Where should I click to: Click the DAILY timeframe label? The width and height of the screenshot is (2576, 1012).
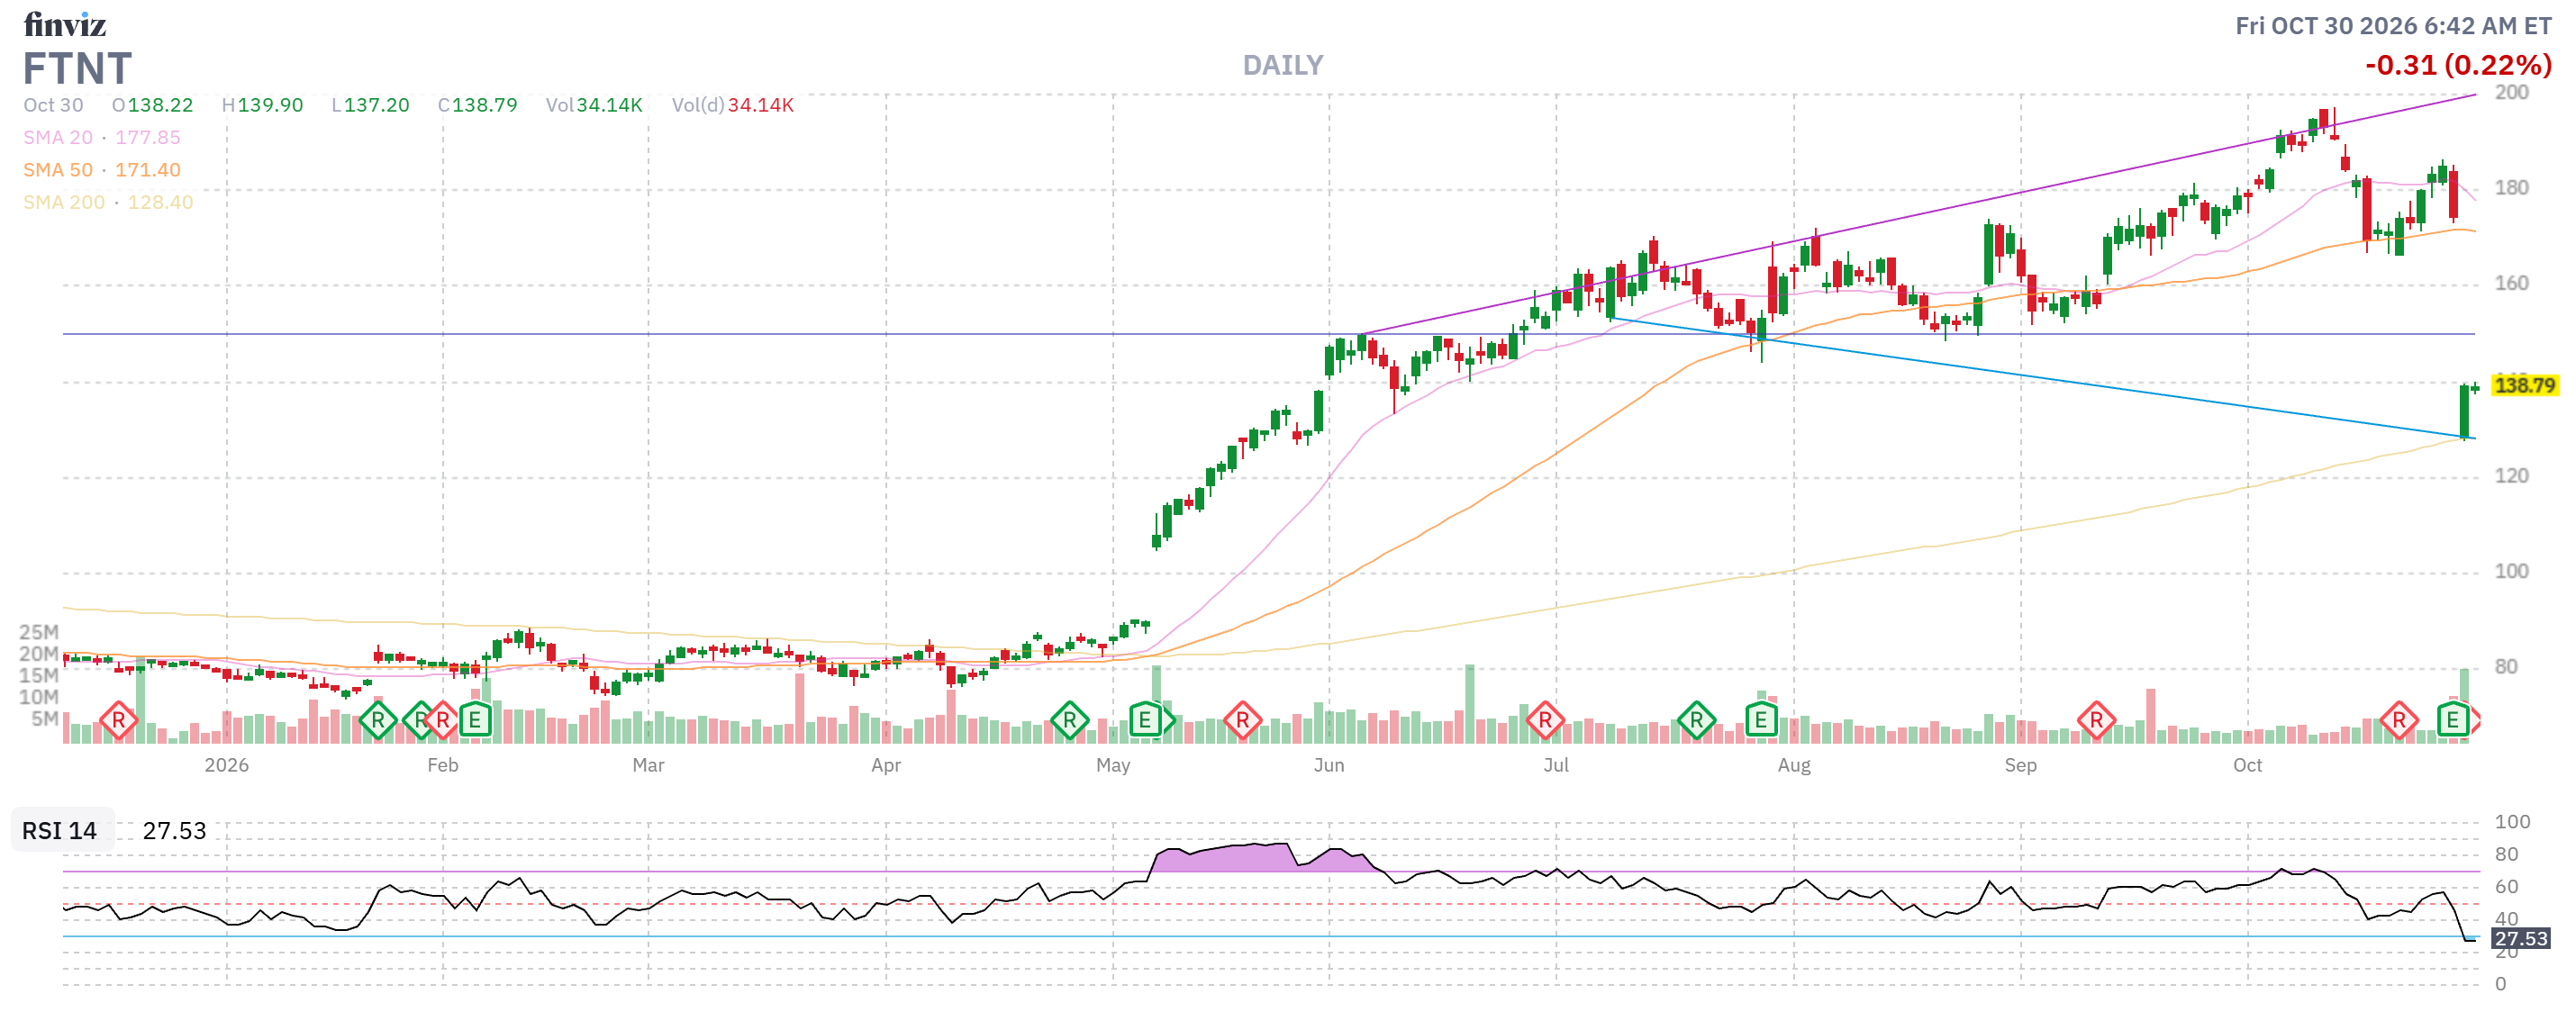[x=1282, y=66]
